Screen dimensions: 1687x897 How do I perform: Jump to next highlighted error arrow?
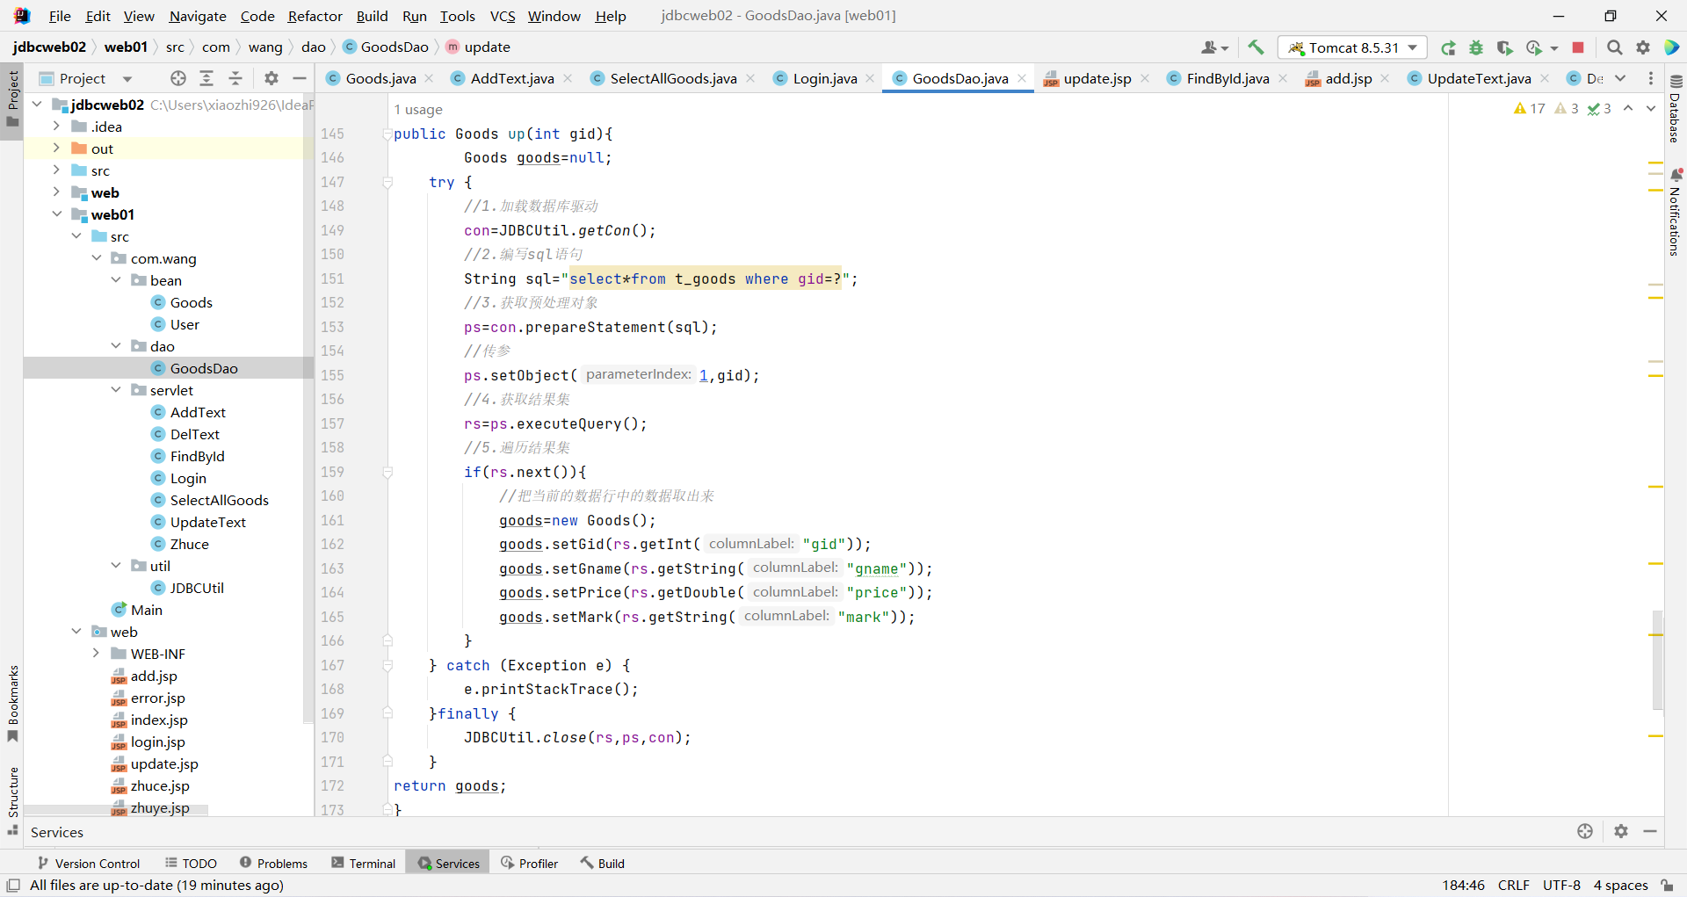click(1651, 108)
